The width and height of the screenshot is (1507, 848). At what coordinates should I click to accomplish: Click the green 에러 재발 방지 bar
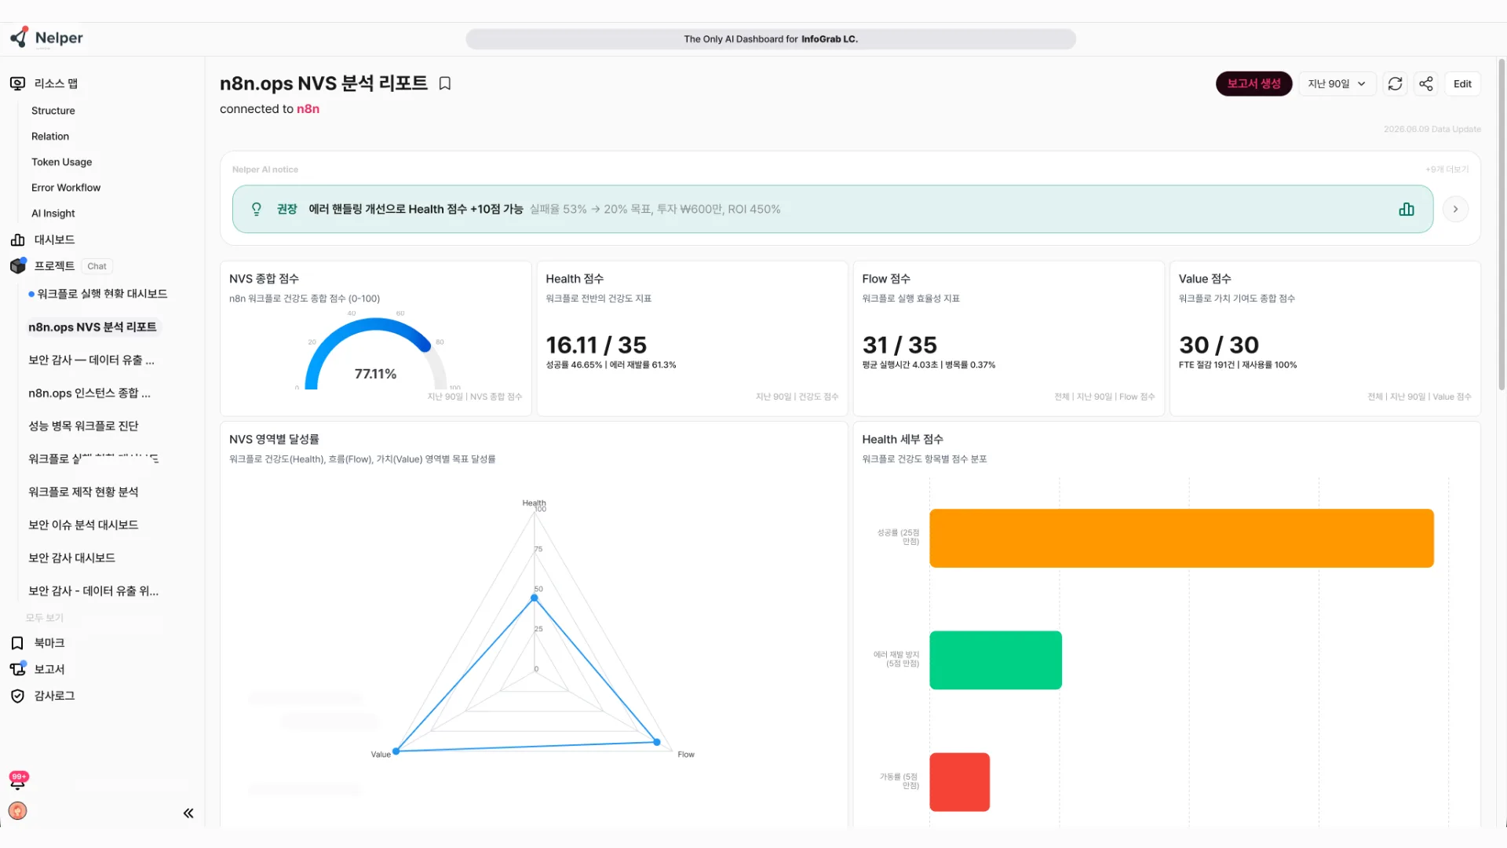(x=995, y=660)
